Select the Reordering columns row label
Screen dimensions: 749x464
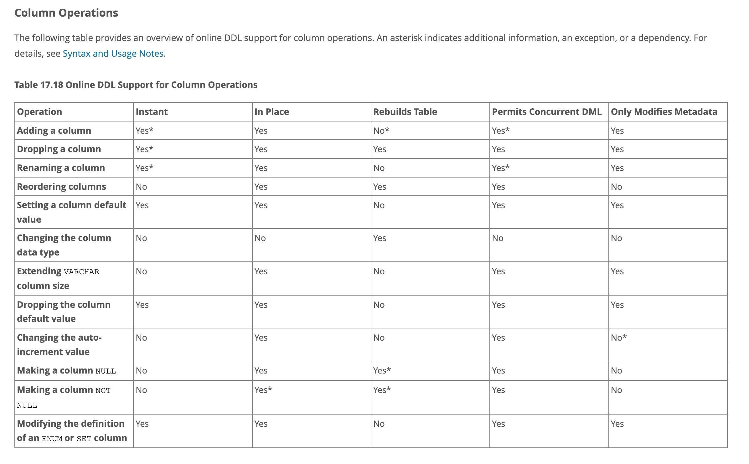61,187
